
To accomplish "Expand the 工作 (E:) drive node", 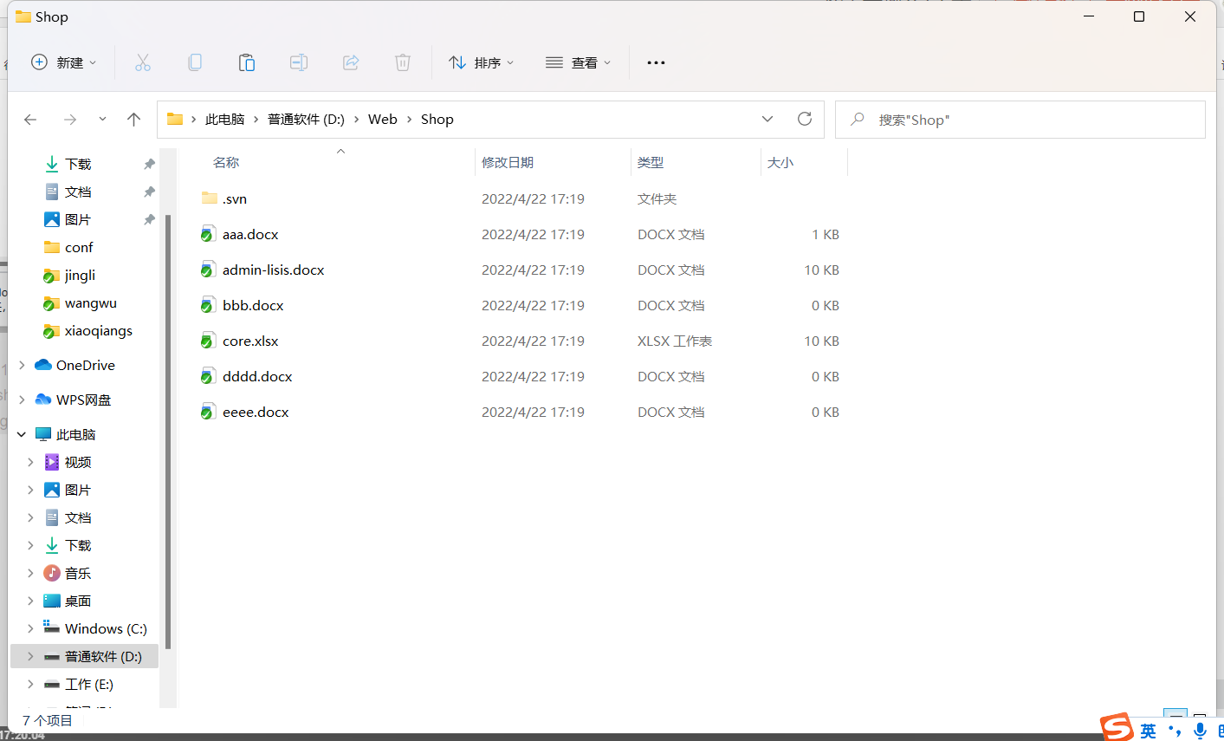I will tap(30, 684).
